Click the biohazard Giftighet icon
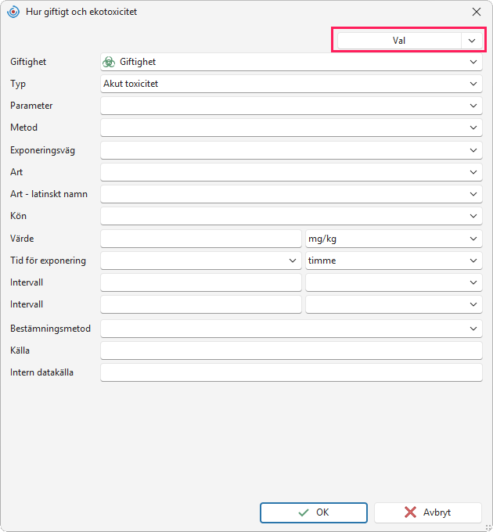The height and width of the screenshot is (532, 493). point(109,62)
